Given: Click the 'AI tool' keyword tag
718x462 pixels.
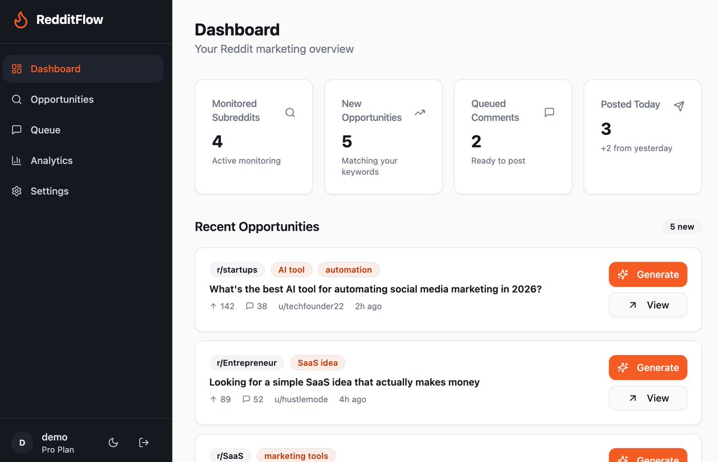Looking at the screenshot, I should 291,270.
